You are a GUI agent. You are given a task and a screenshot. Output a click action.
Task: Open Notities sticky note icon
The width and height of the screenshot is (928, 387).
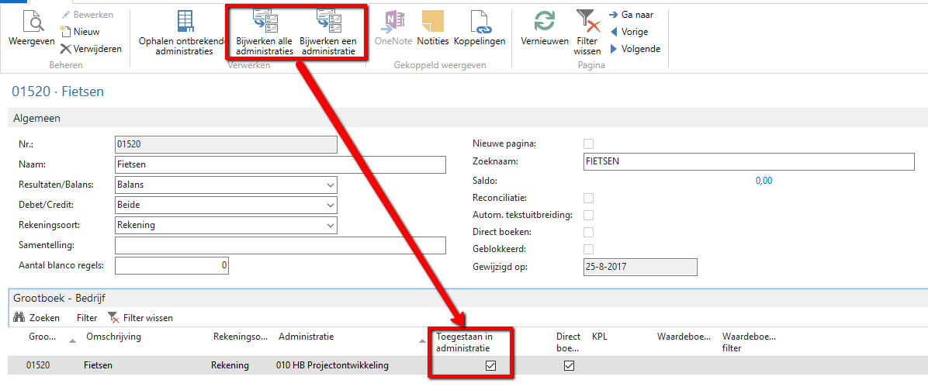432,22
